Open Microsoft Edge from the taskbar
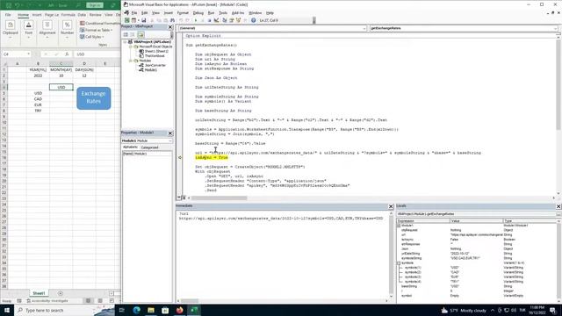 coord(137,310)
